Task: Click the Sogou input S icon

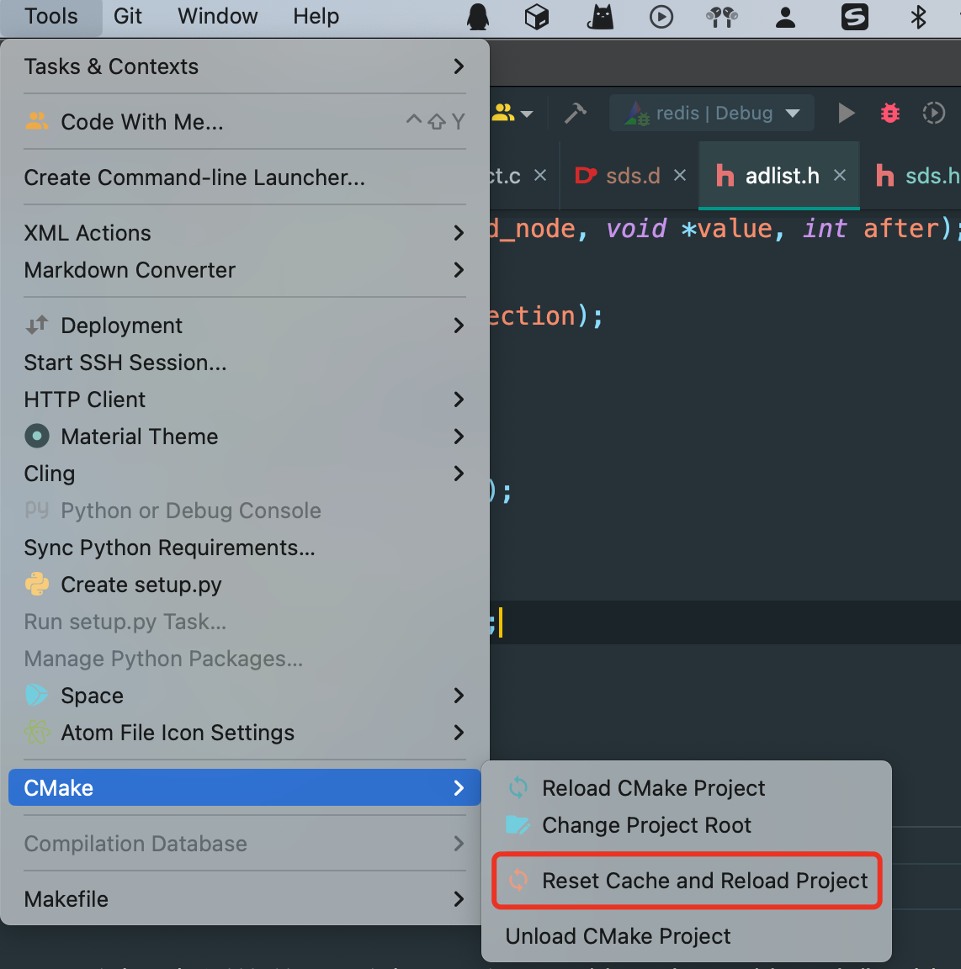Action: click(854, 17)
